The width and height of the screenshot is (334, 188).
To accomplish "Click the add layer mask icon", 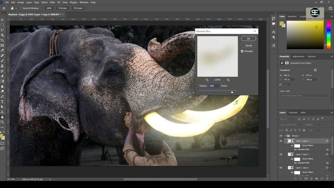I will tap(306, 179).
